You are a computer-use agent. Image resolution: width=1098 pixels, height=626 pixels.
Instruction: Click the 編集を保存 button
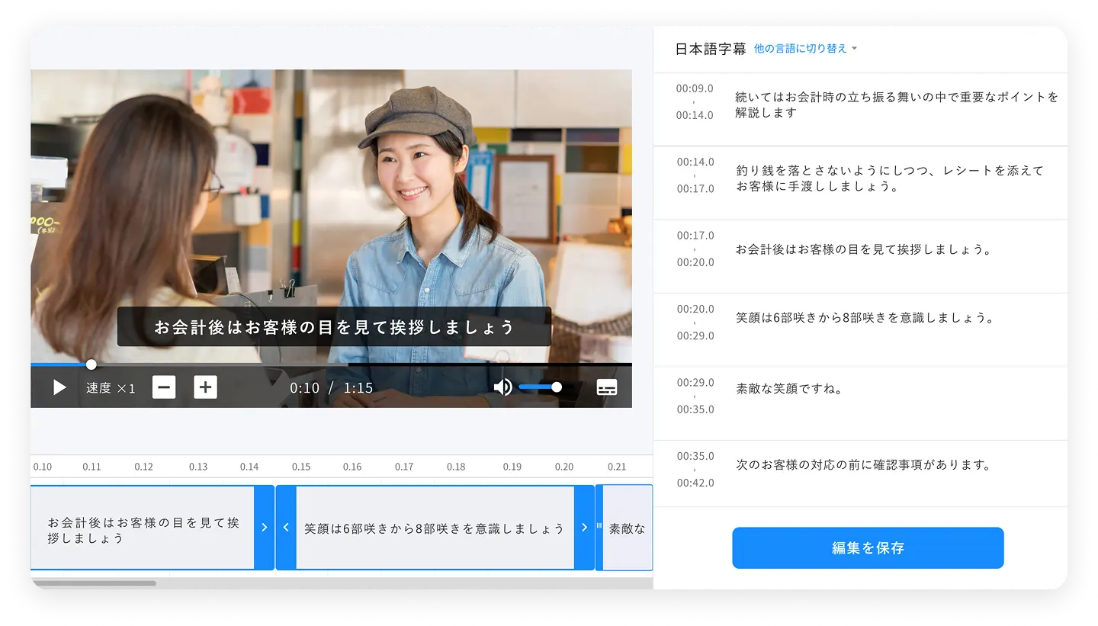tap(868, 548)
